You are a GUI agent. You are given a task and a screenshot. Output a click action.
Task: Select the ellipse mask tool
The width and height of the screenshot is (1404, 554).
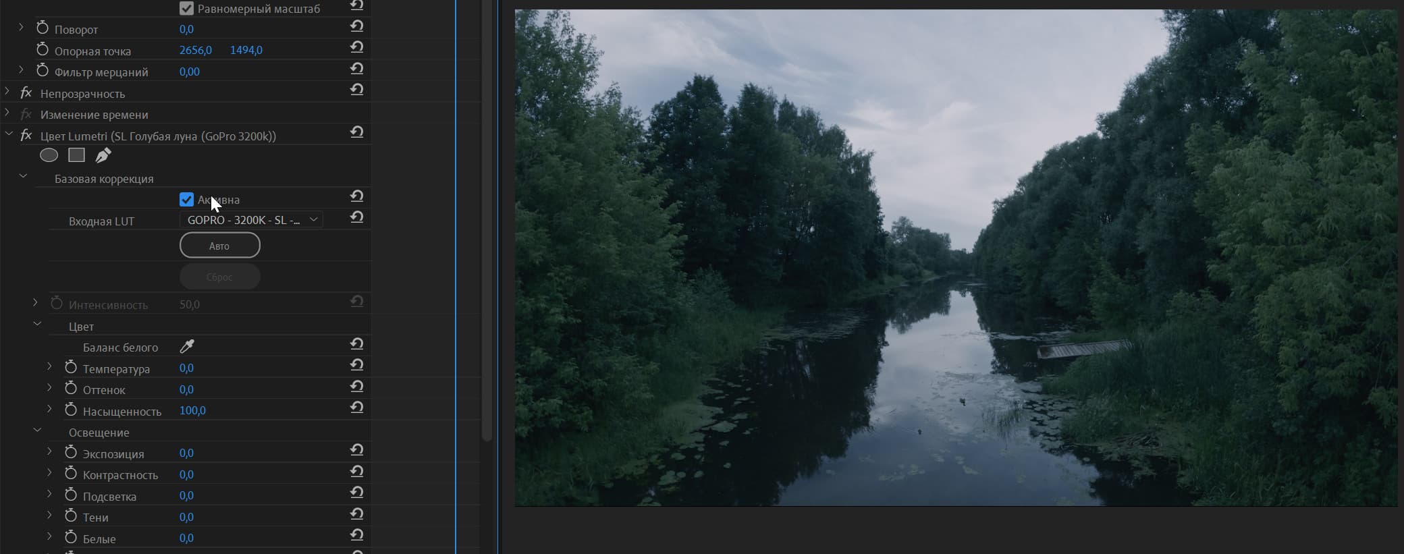click(49, 155)
